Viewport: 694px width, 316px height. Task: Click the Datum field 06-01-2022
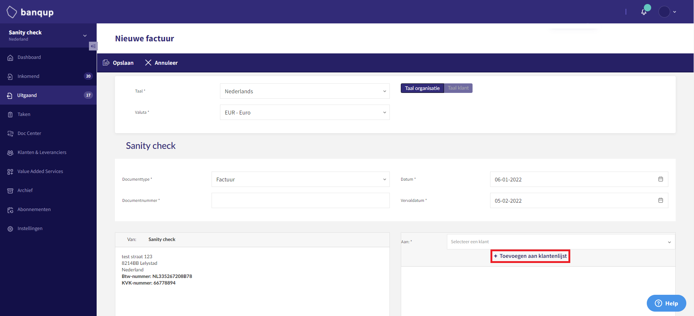point(579,179)
